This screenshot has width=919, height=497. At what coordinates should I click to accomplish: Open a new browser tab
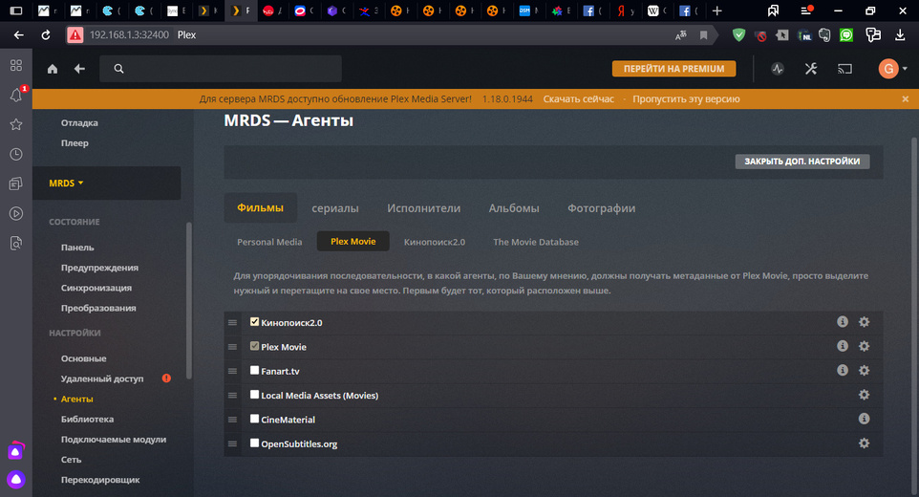716,11
